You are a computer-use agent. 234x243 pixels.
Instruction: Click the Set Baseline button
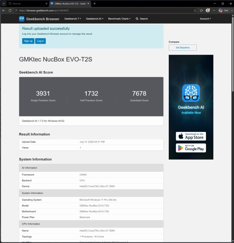click(x=182, y=48)
